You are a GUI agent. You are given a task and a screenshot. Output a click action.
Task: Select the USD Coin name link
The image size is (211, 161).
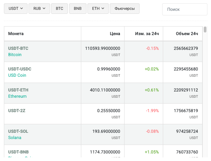pos(17,75)
